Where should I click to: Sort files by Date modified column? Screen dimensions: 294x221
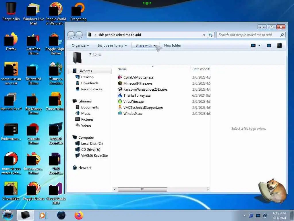click(201, 69)
